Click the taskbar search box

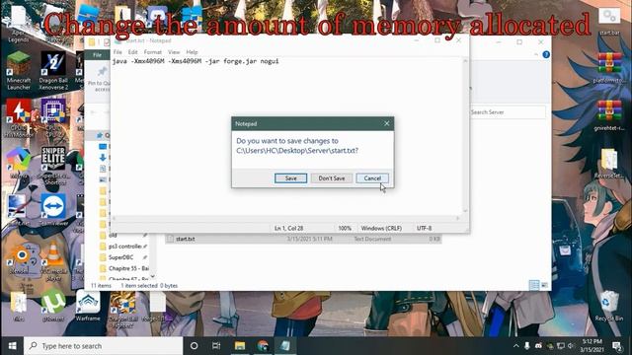104,346
